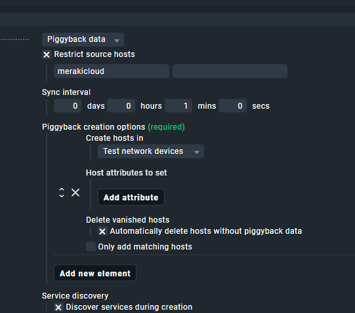Click the move up arrow of creation element

click(62, 190)
